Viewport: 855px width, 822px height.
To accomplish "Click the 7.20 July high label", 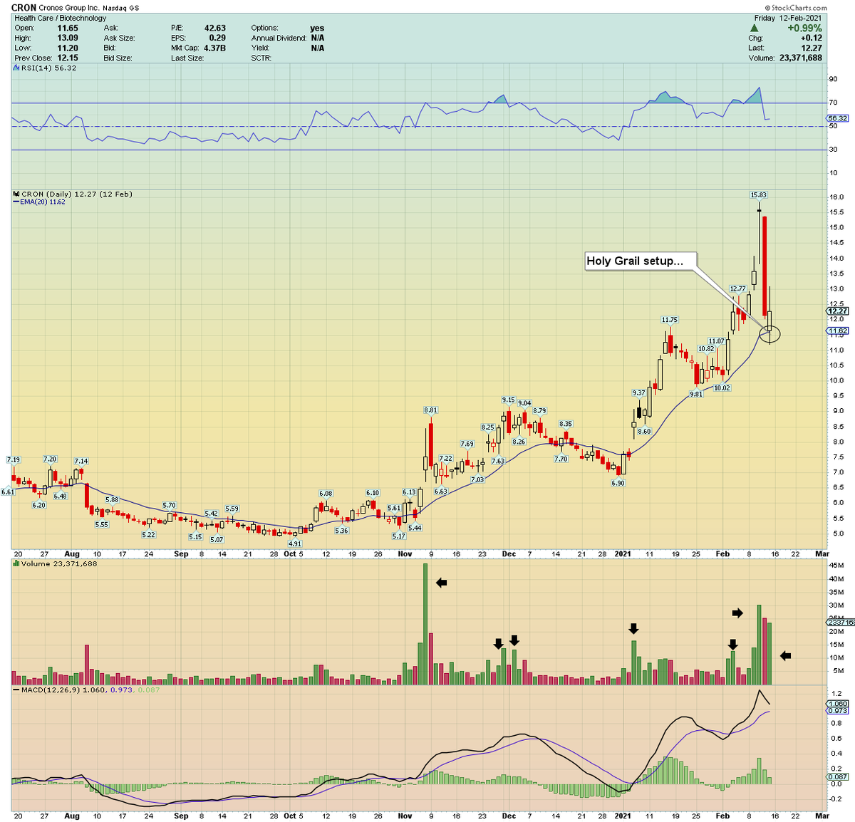I will [50, 459].
